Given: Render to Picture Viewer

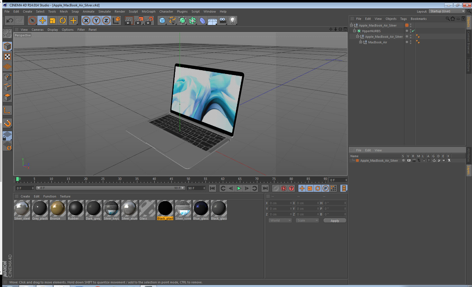Looking at the screenshot, I should click(x=139, y=20).
